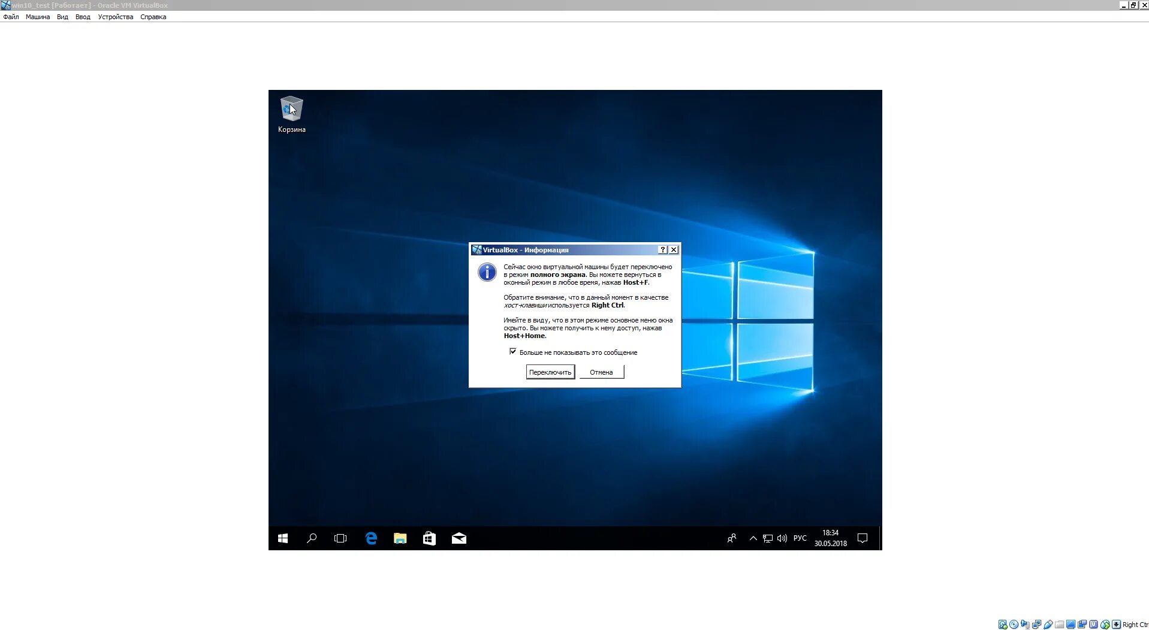Click the dialog help question mark button
This screenshot has height=630, width=1149.
point(663,250)
